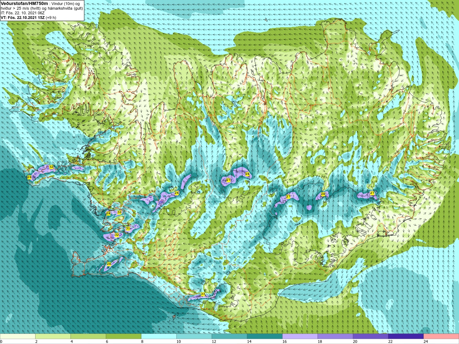This screenshot has height=344, width=459.
Task: Select the light yellow-green 2–4 m/s legend swatch
Action: pyautogui.click(x=53, y=336)
